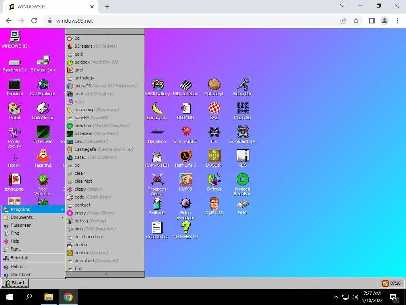
Task: Launch Kof'93 icon
Action: pos(186,183)
